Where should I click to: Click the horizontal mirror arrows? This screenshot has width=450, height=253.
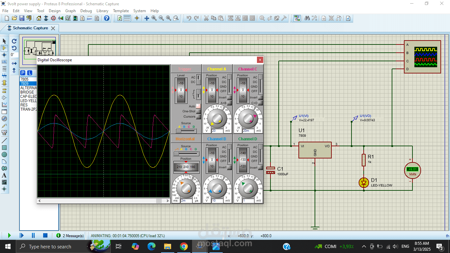pyautogui.click(x=14, y=63)
